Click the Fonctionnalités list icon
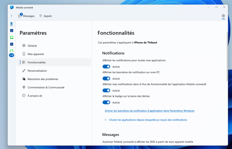Screen dimensions: 232x149 click(x=24, y=62)
